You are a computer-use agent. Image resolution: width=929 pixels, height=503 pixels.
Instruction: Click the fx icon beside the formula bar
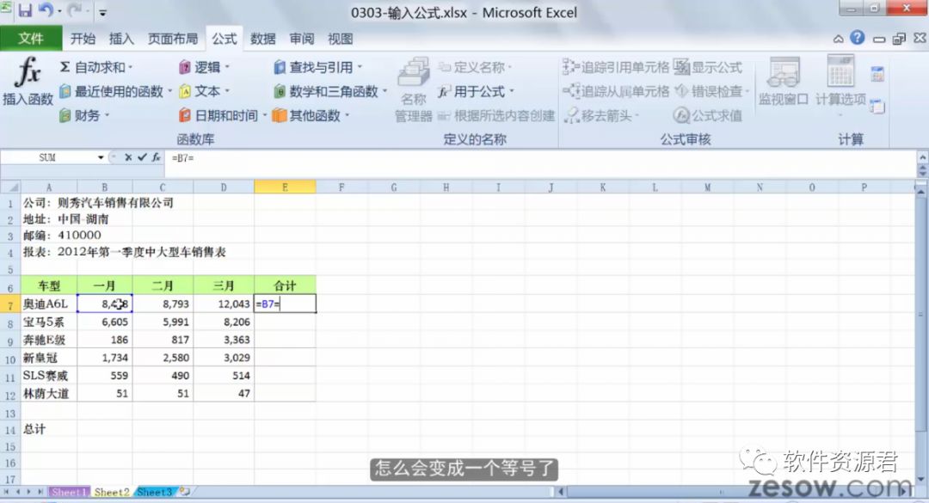156,157
